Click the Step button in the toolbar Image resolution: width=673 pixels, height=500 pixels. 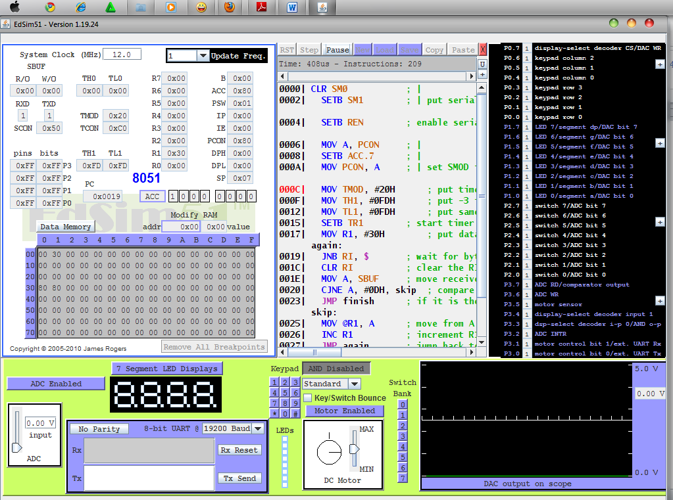pos(309,50)
